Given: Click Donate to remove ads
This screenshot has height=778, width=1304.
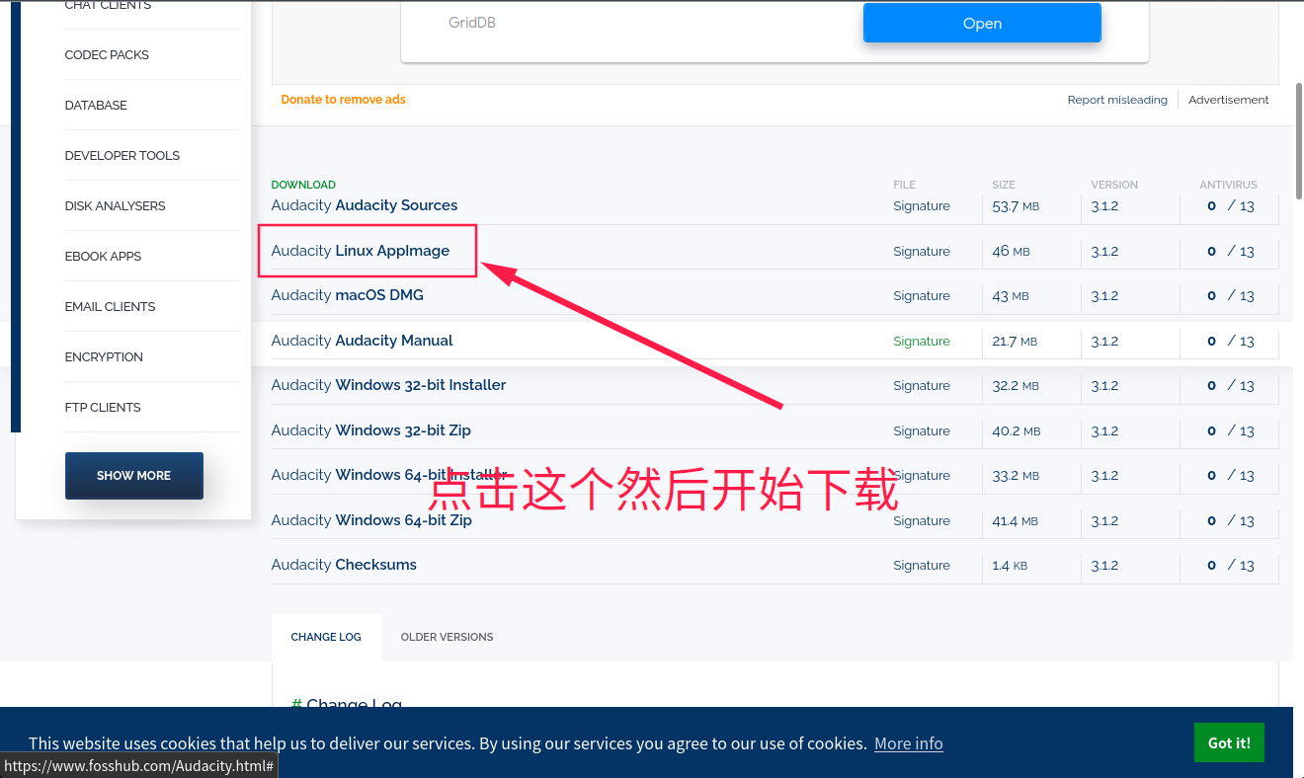Looking at the screenshot, I should click(x=343, y=100).
